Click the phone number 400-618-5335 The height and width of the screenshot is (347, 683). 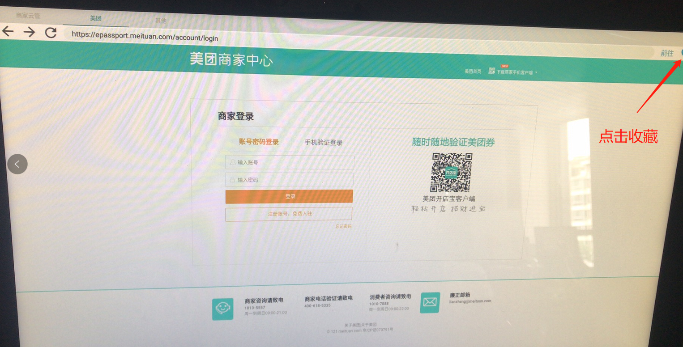tap(317, 305)
